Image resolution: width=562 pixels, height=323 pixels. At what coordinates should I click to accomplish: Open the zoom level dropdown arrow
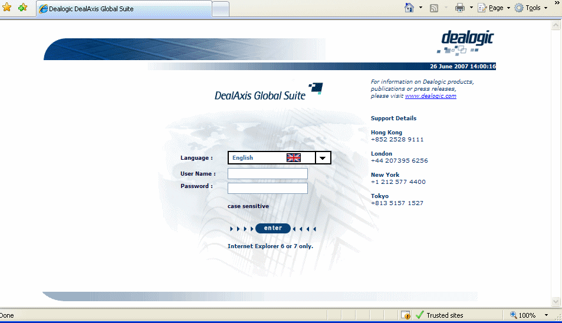coord(546,315)
